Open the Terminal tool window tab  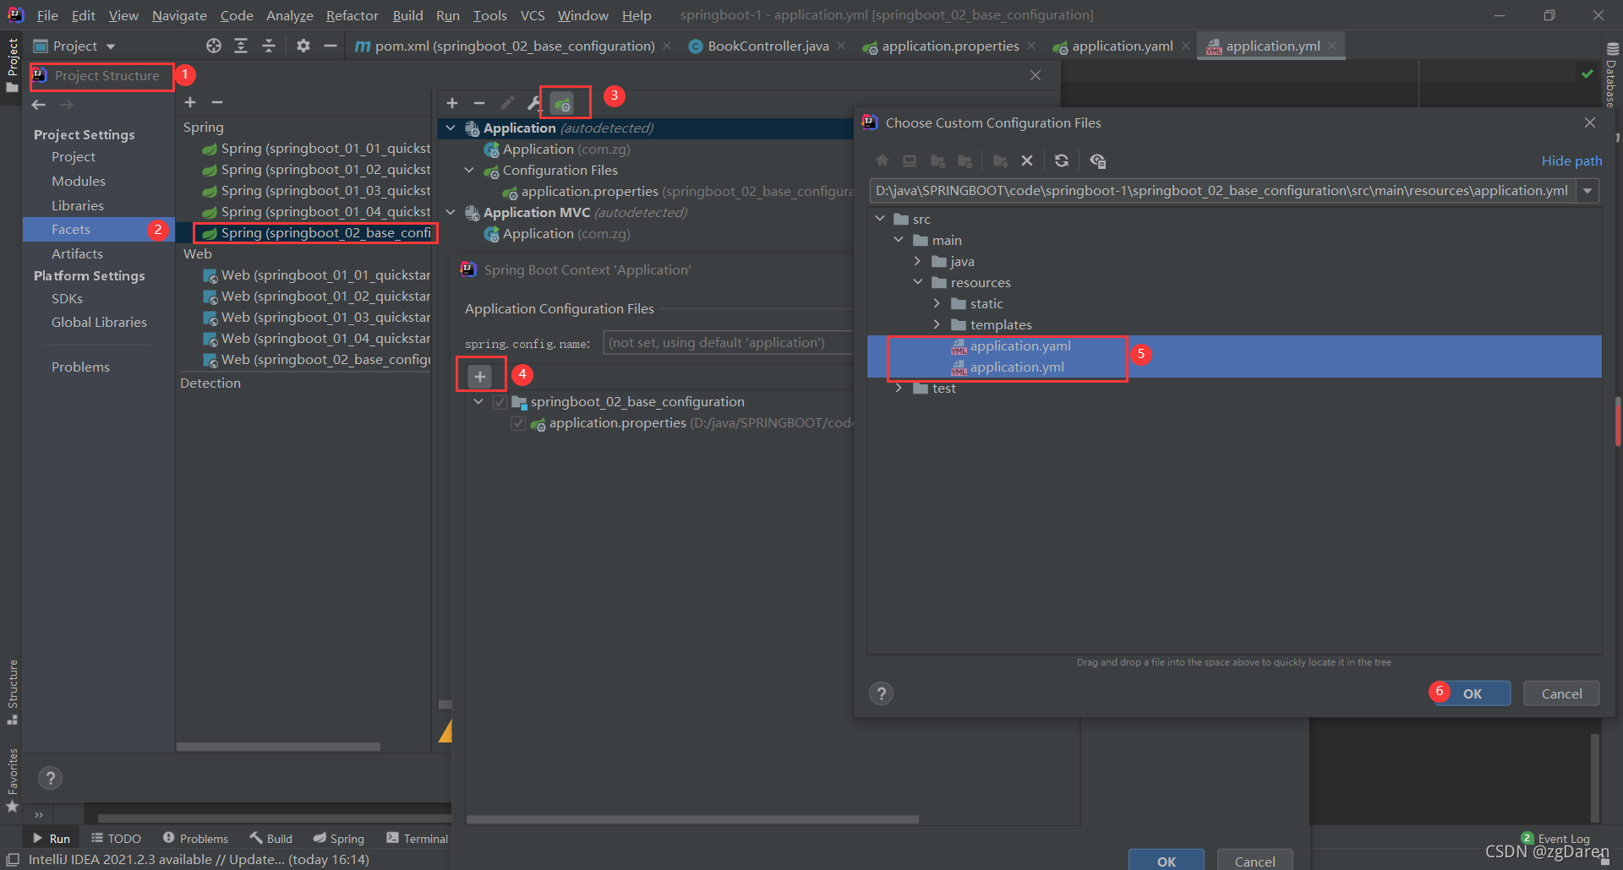[417, 838]
